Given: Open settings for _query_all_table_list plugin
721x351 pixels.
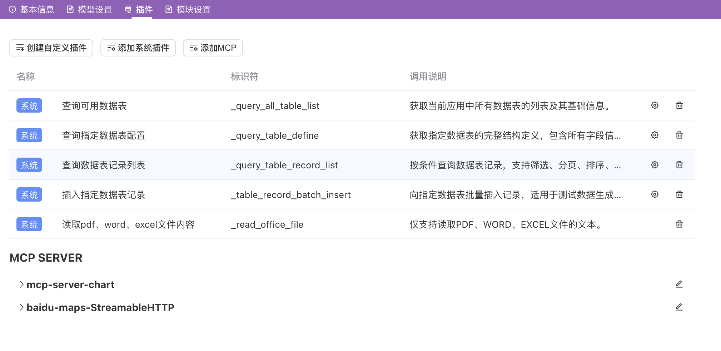Looking at the screenshot, I should point(654,105).
